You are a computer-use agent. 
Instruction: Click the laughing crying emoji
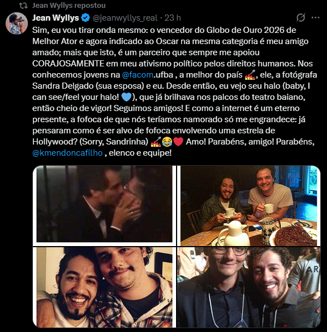[167, 142]
